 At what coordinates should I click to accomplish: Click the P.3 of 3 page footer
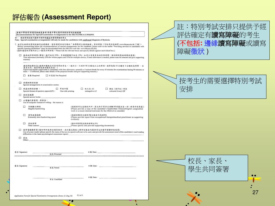tap(80, 195)
